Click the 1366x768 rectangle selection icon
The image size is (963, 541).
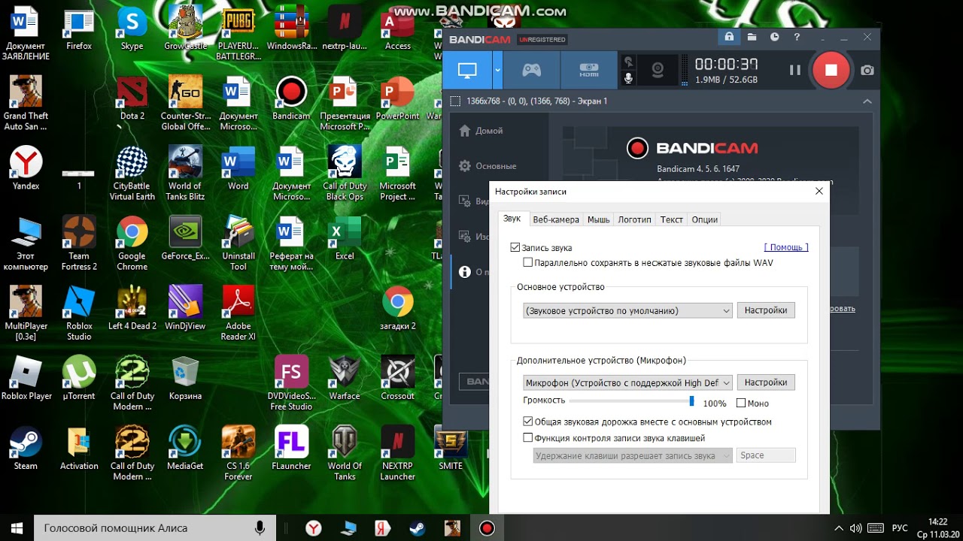454,101
